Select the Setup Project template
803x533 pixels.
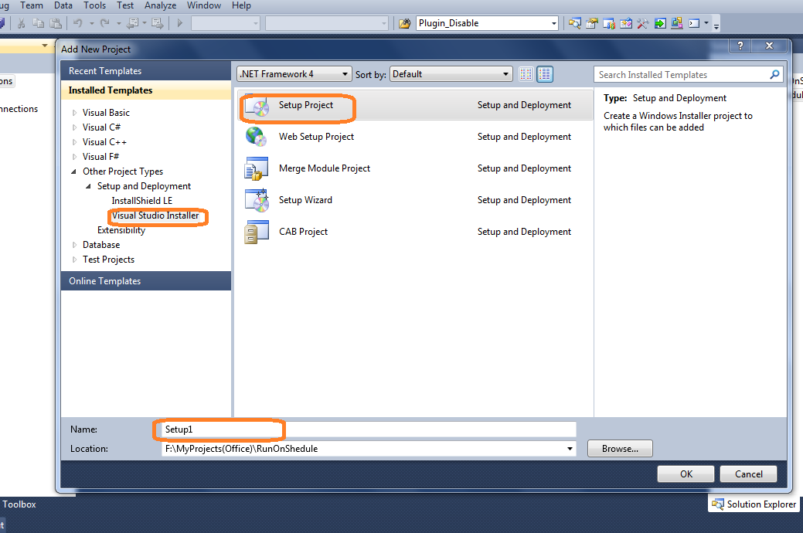coord(415,105)
